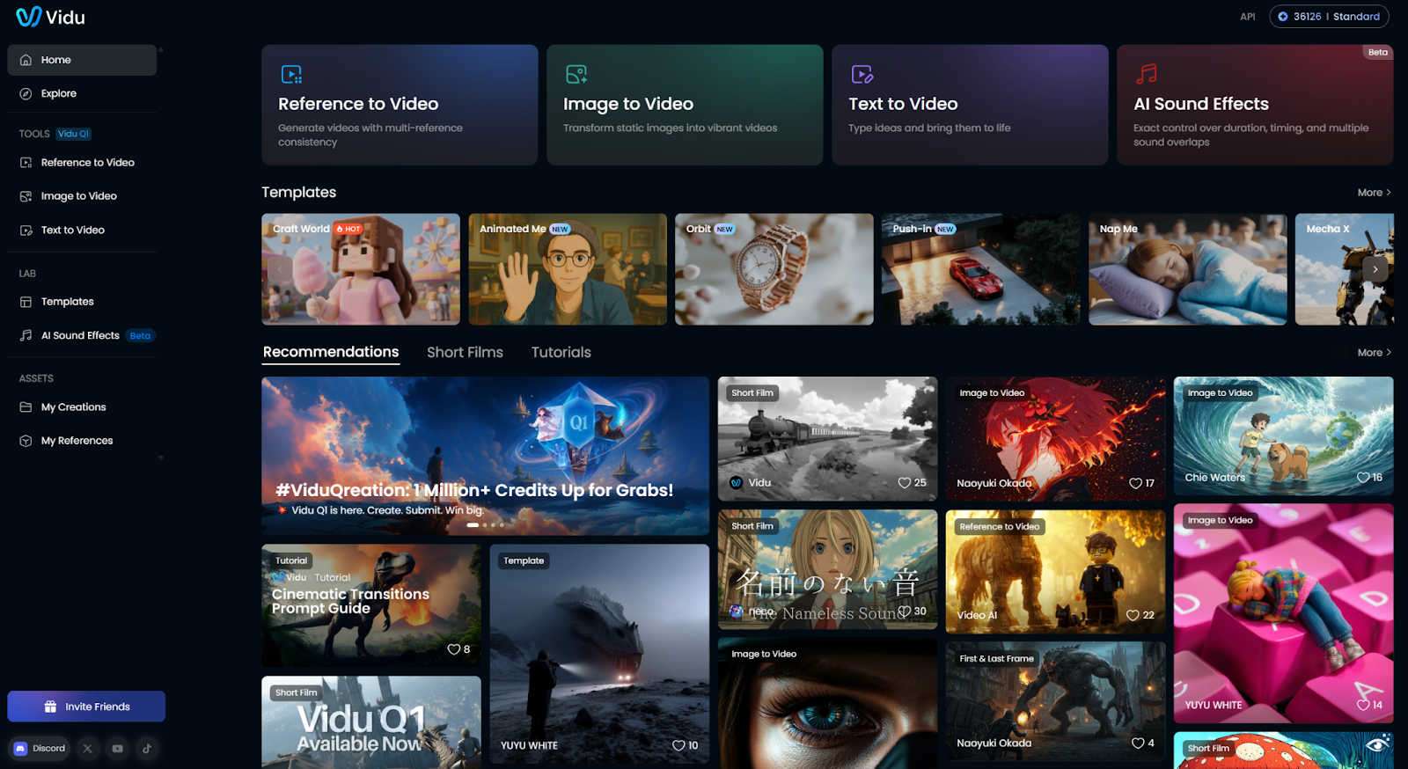The image size is (1408, 769).
Task: Open the Text to Video card
Action: click(x=970, y=105)
